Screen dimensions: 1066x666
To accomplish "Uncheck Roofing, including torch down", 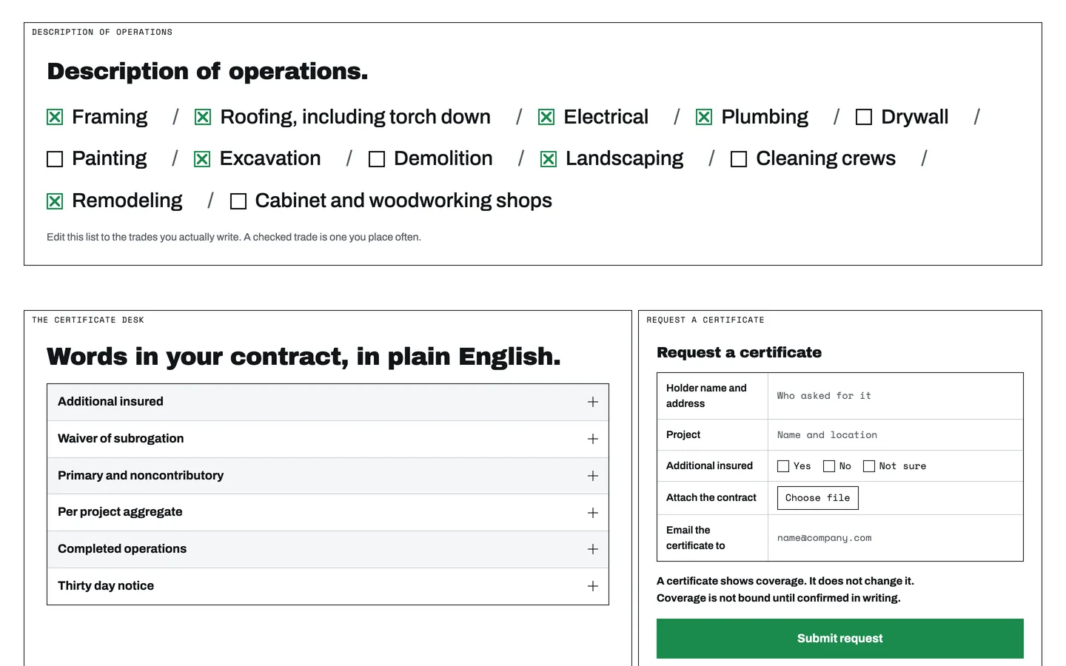I will [x=203, y=117].
